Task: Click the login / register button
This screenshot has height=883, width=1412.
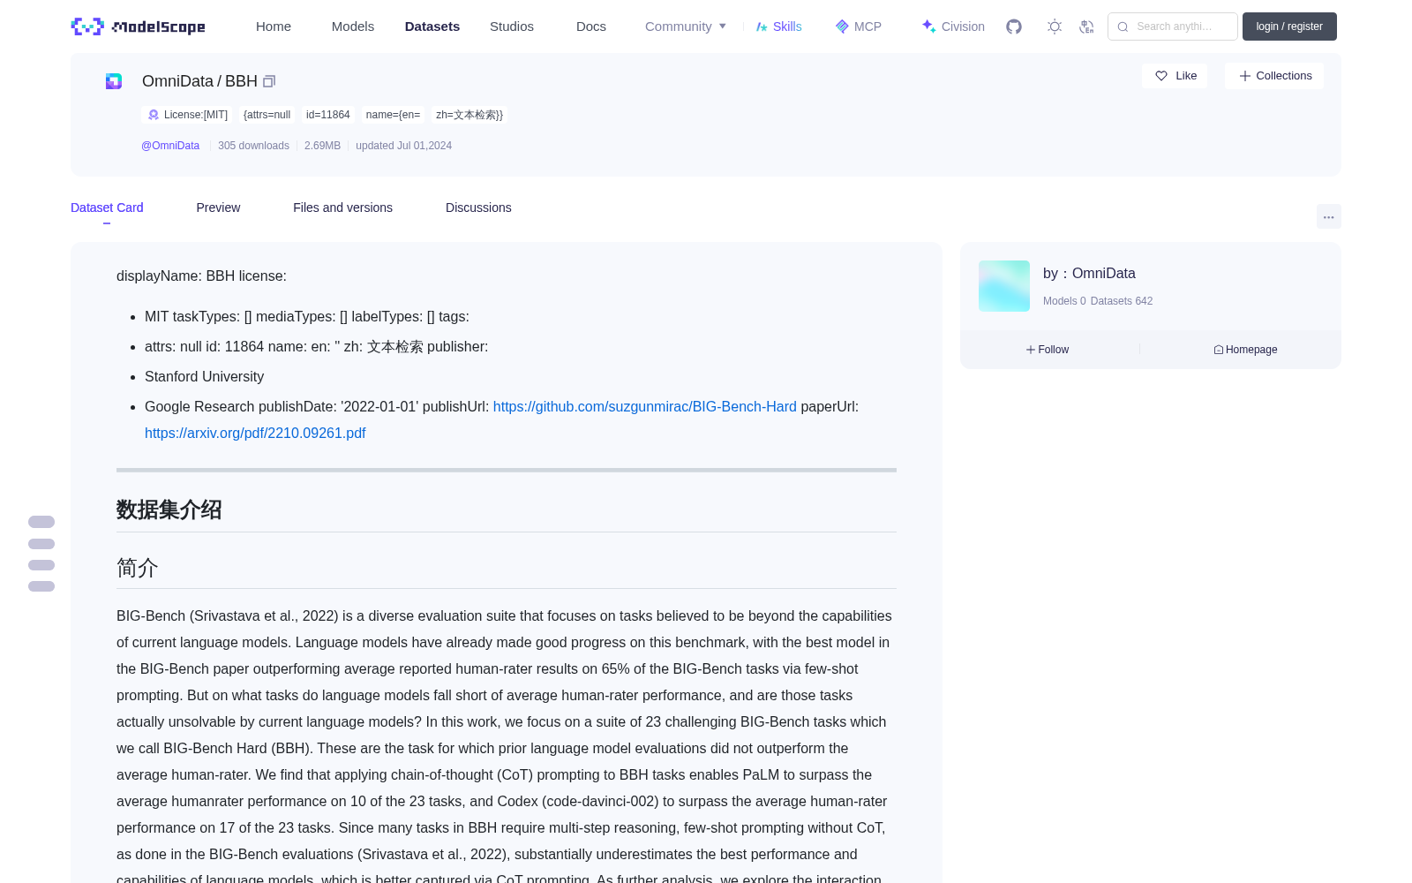Action: pyautogui.click(x=1289, y=26)
